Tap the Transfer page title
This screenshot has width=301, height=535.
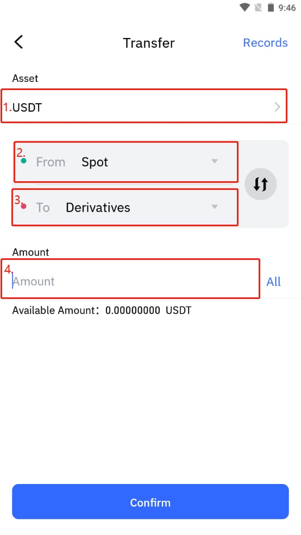(x=149, y=43)
